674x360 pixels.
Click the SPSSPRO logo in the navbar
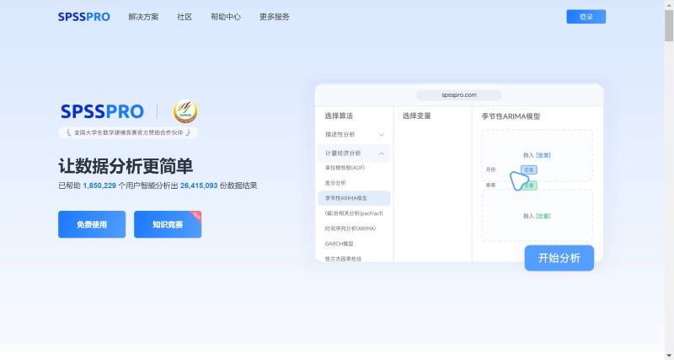pos(83,17)
